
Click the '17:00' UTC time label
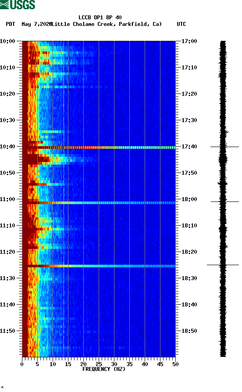(189, 41)
